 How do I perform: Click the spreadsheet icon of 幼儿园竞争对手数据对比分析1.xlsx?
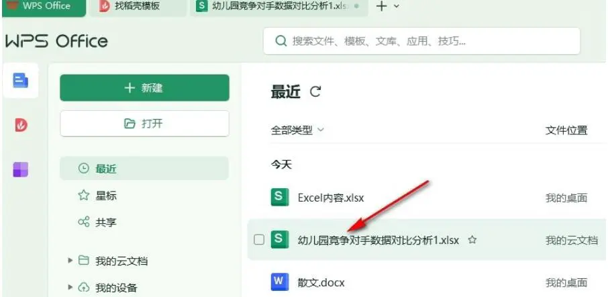point(280,239)
